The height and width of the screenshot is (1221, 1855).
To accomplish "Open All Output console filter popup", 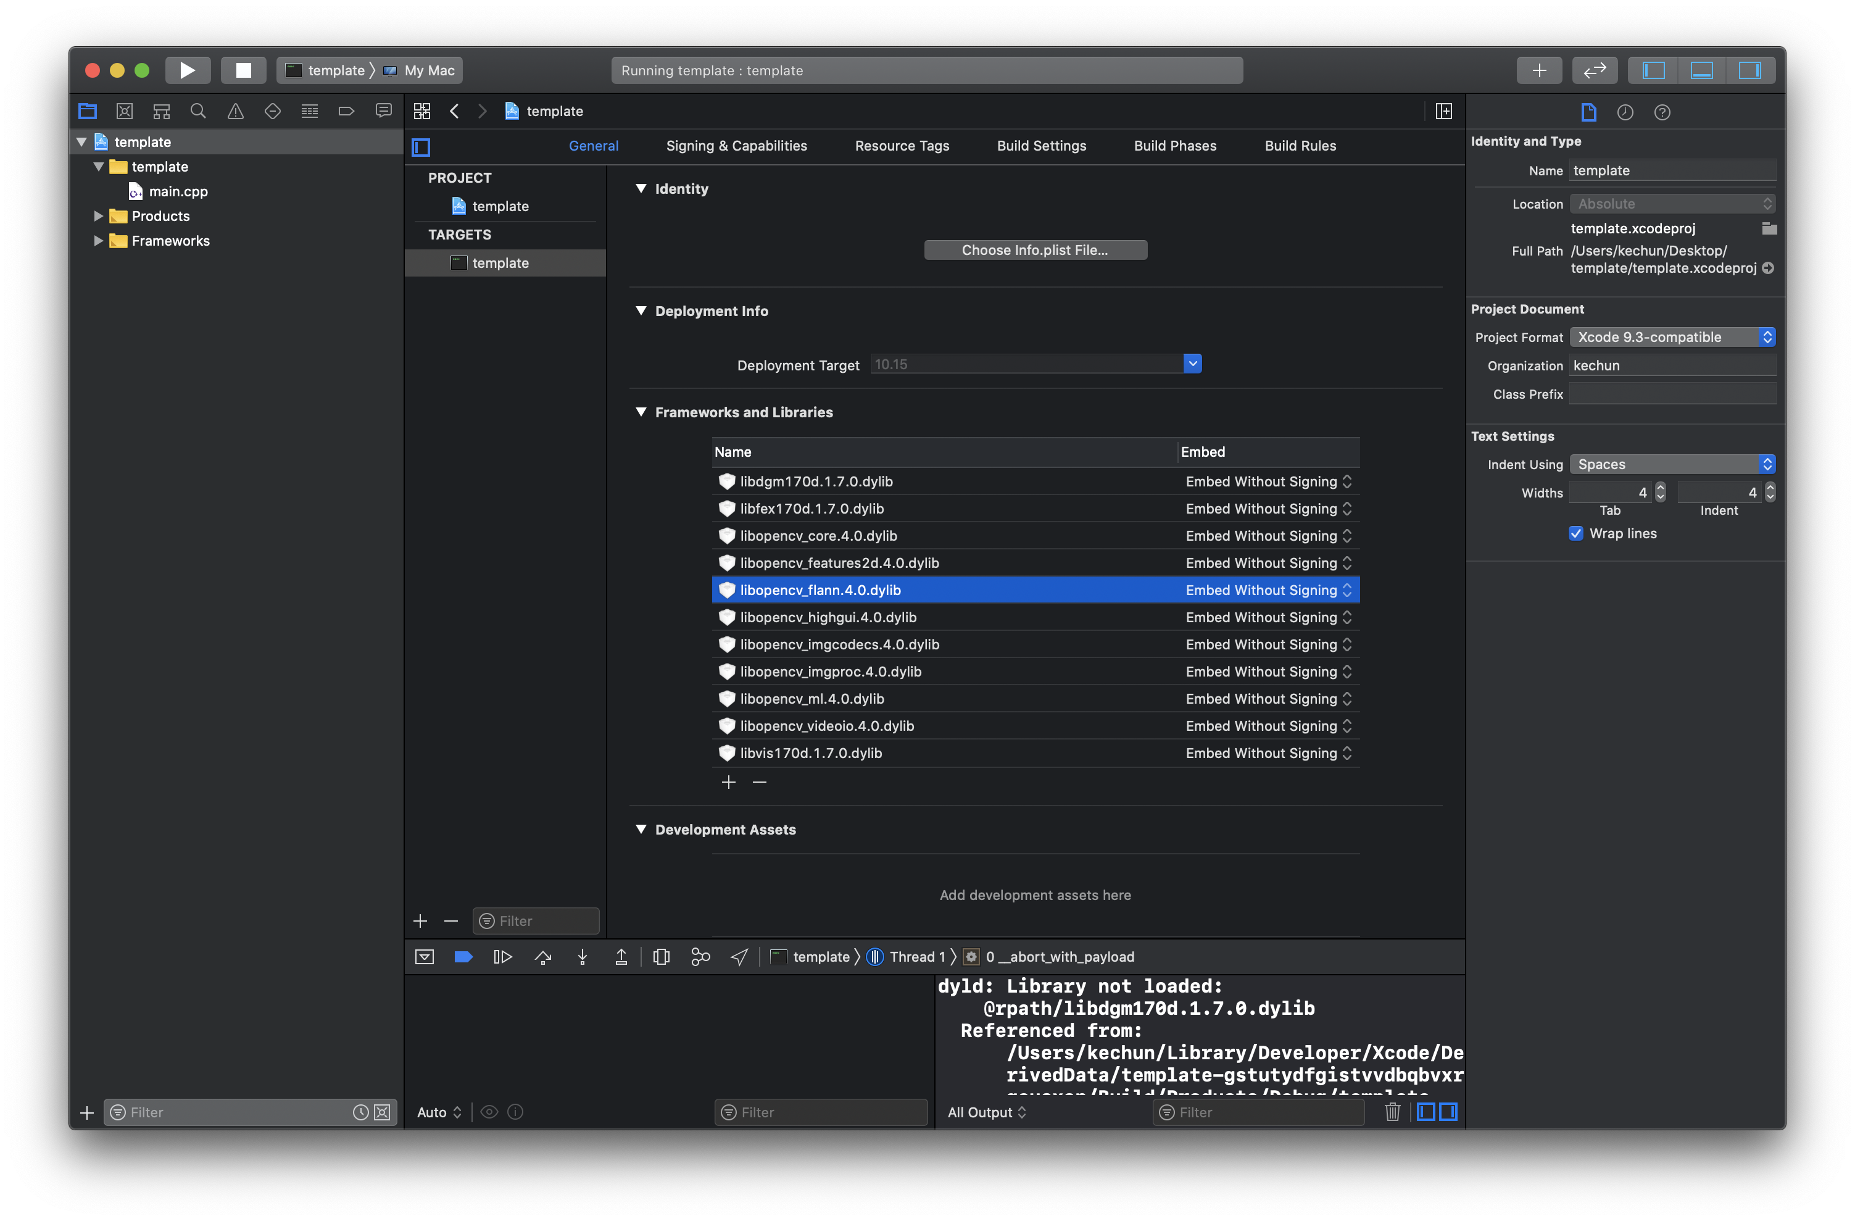I will tap(987, 1112).
